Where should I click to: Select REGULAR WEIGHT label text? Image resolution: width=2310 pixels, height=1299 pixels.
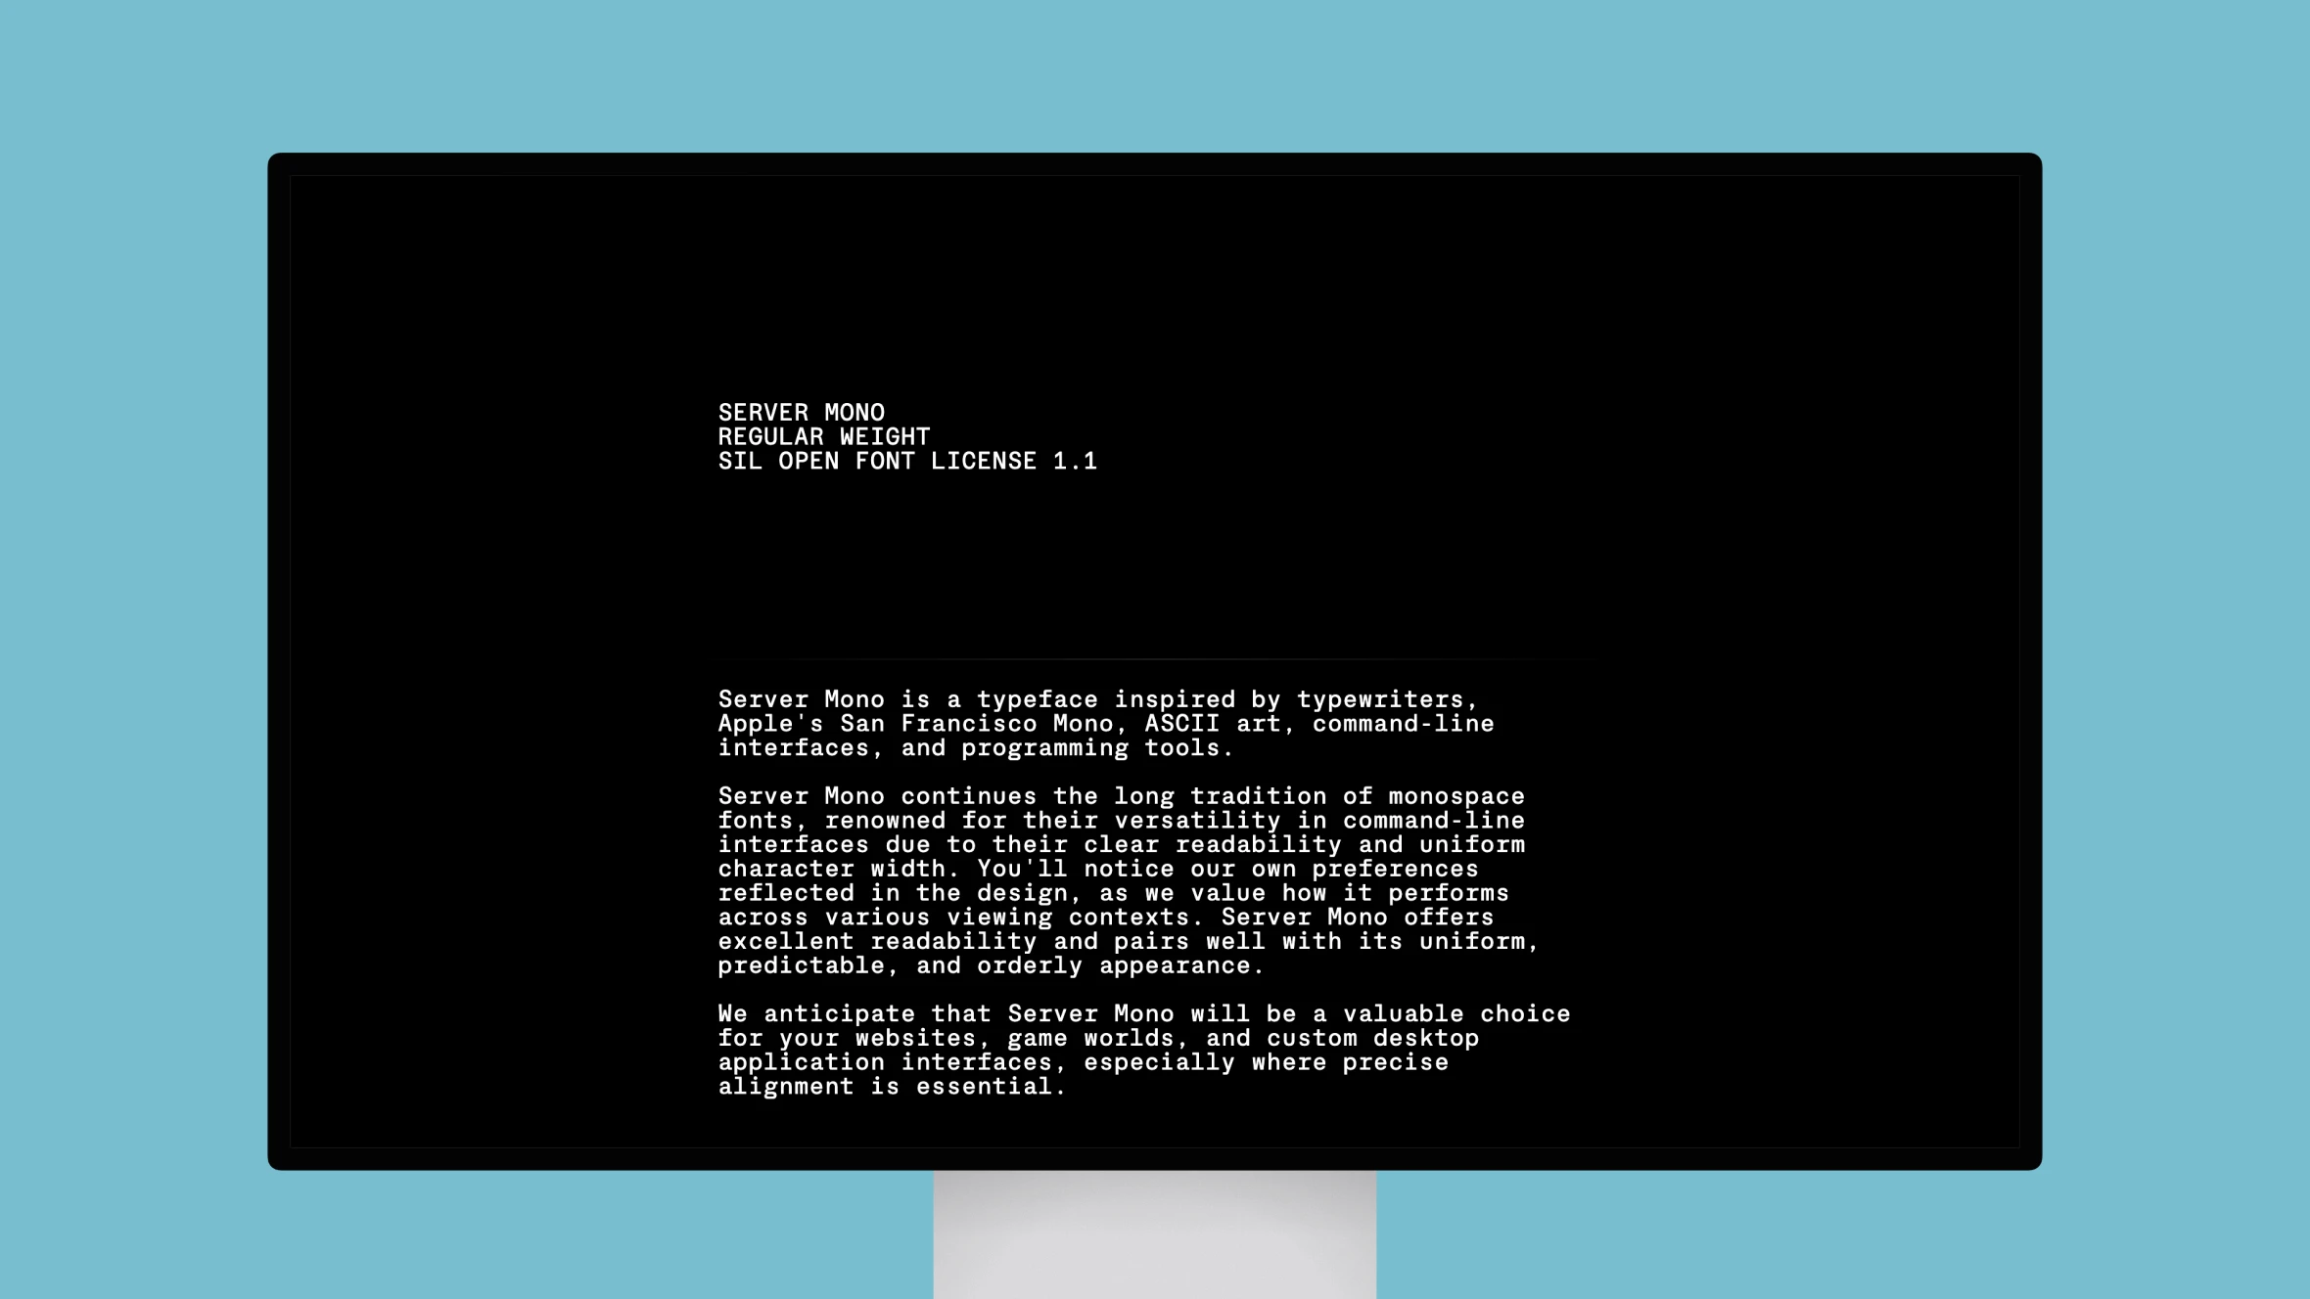[823, 436]
